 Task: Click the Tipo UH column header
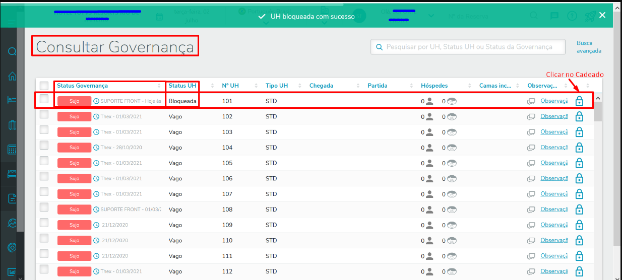[x=277, y=86]
